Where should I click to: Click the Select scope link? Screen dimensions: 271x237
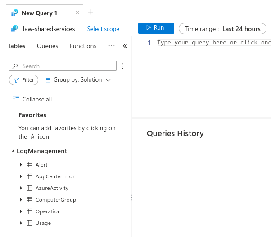coord(103,29)
